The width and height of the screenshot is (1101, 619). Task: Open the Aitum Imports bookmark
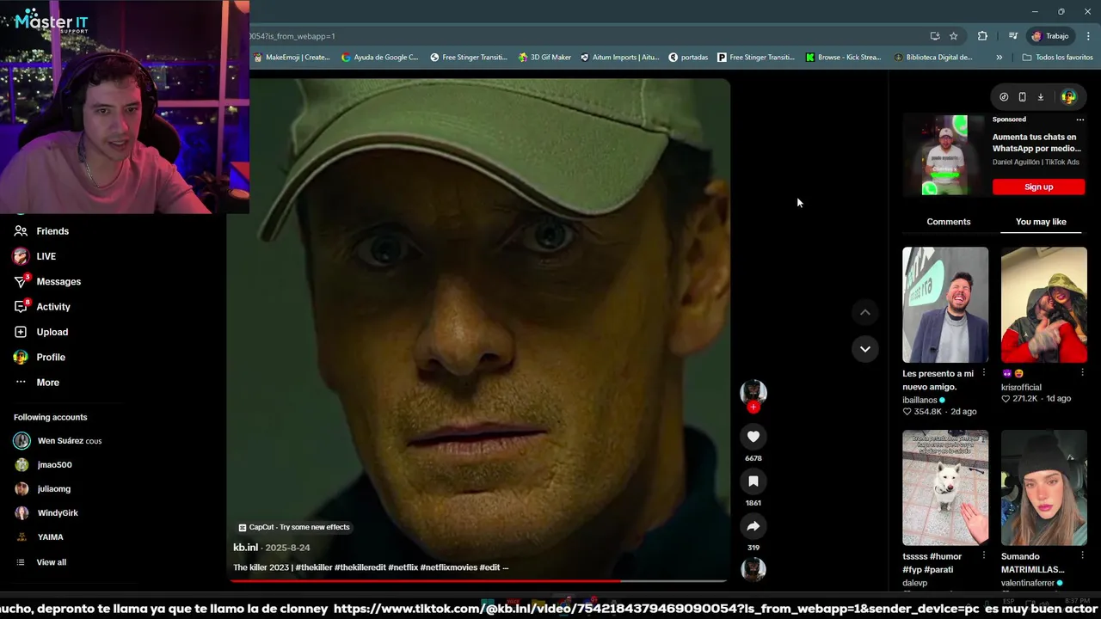coord(618,58)
